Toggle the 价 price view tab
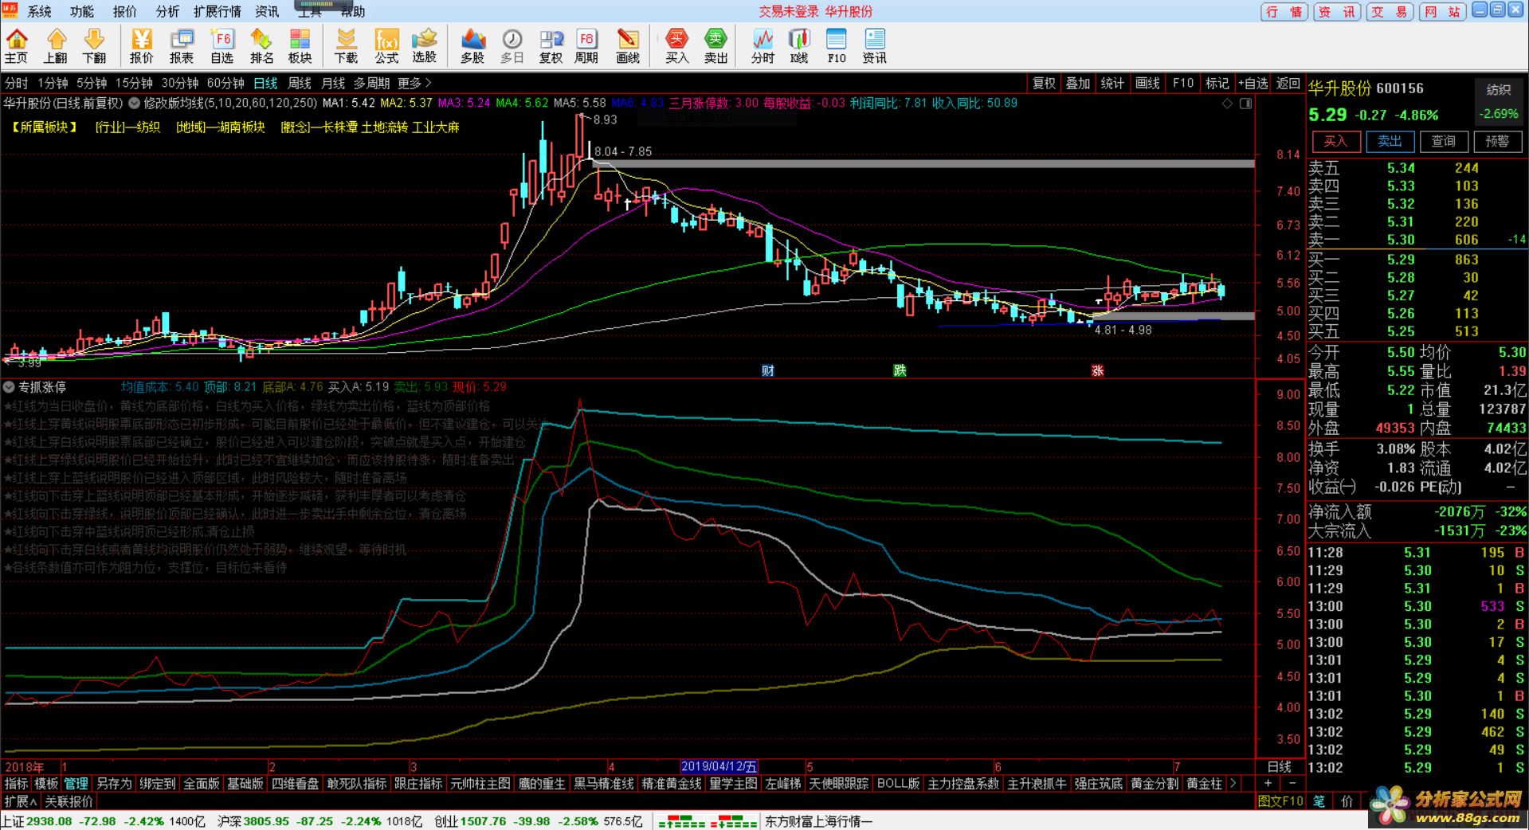1529x830 pixels. [x=1347, y=801]
